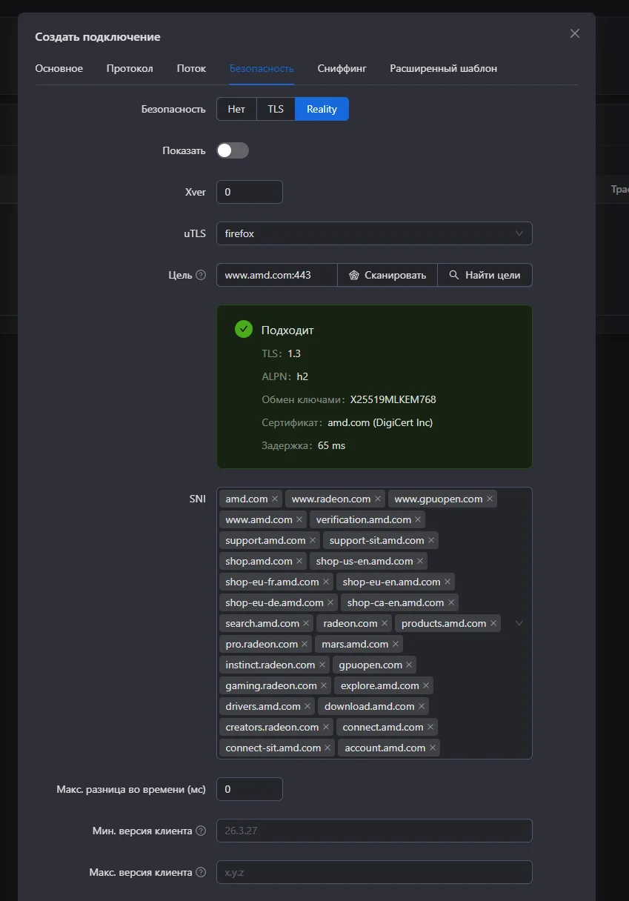This screenshot has height=901, width=629.
Task: Toggle the Показать switch
Action: [x=233, y=150]
